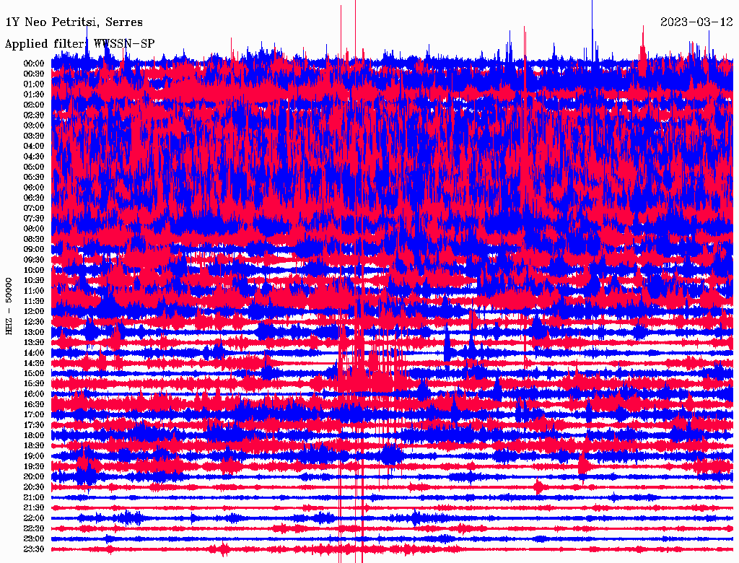Click the 03:00 trace time marker
The image size is (739, 563).
pos(34,126)
